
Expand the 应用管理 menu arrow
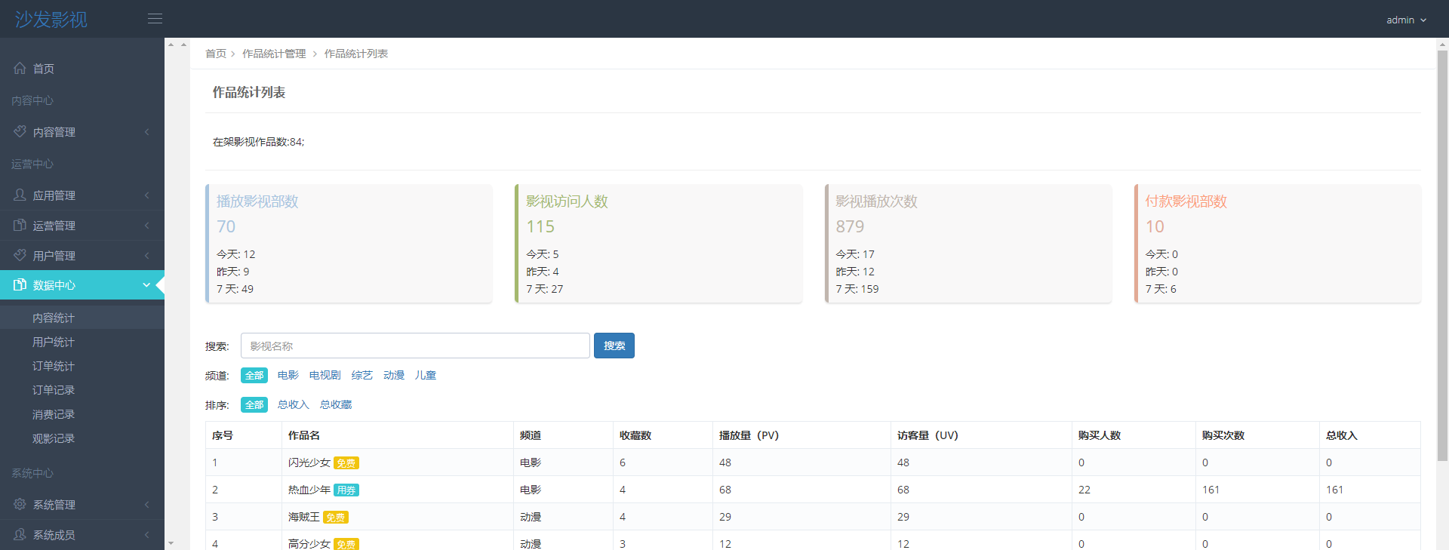coord(146,195)
